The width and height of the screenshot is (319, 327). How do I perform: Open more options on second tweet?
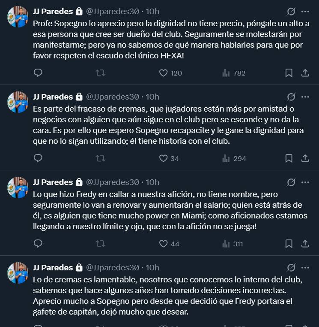pos(305,97)
